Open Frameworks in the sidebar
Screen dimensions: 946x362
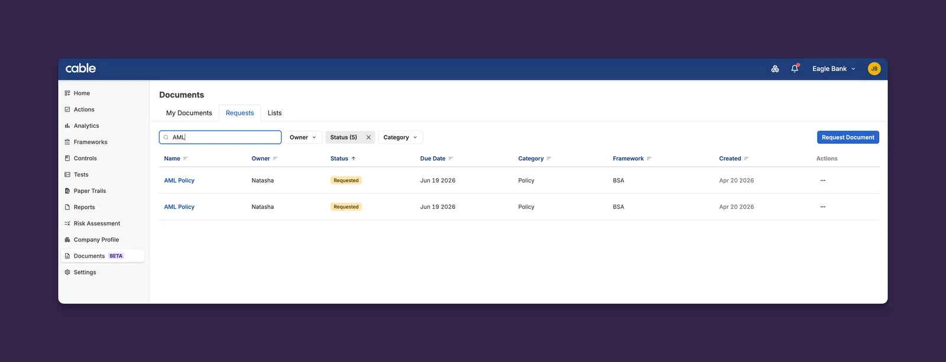pos(103,142)
